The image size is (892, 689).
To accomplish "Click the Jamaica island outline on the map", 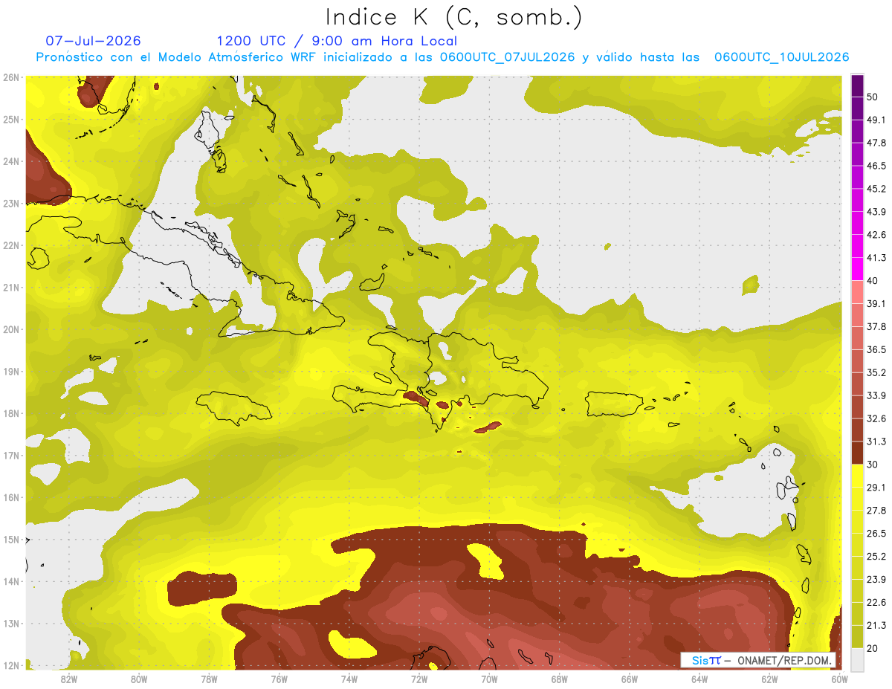I will click(x=233, y=407).
